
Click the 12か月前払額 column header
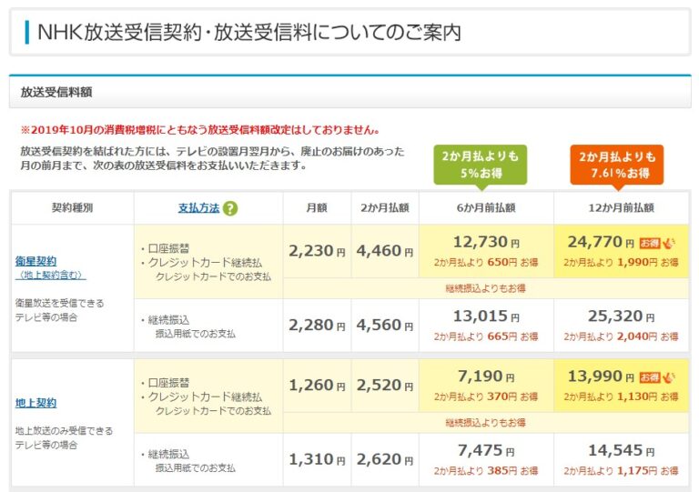(621, 207)
